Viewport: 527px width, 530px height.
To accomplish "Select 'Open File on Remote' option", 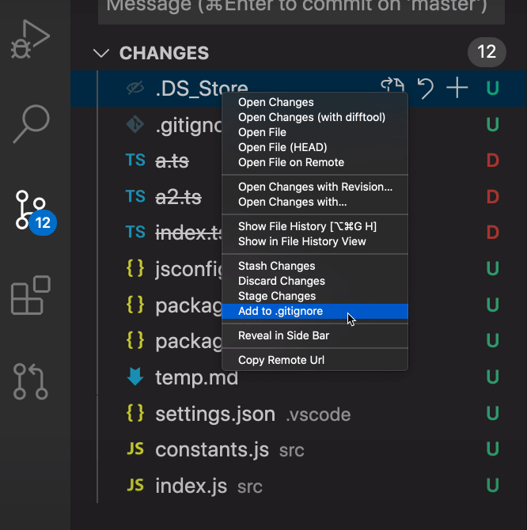I will click(x=291, y=162).
